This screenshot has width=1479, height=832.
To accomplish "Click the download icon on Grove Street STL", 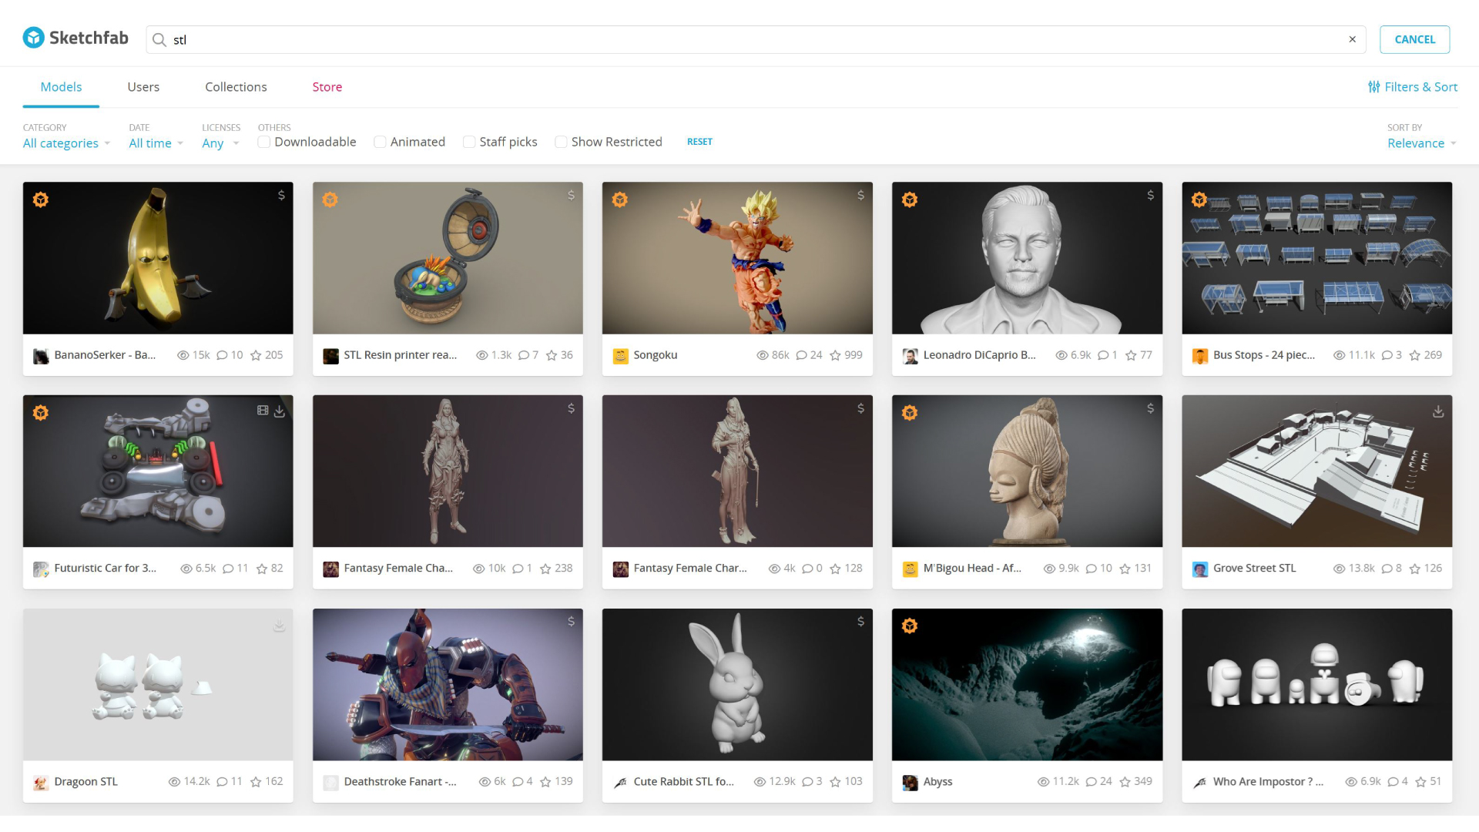I will [x=1437, y=412].
